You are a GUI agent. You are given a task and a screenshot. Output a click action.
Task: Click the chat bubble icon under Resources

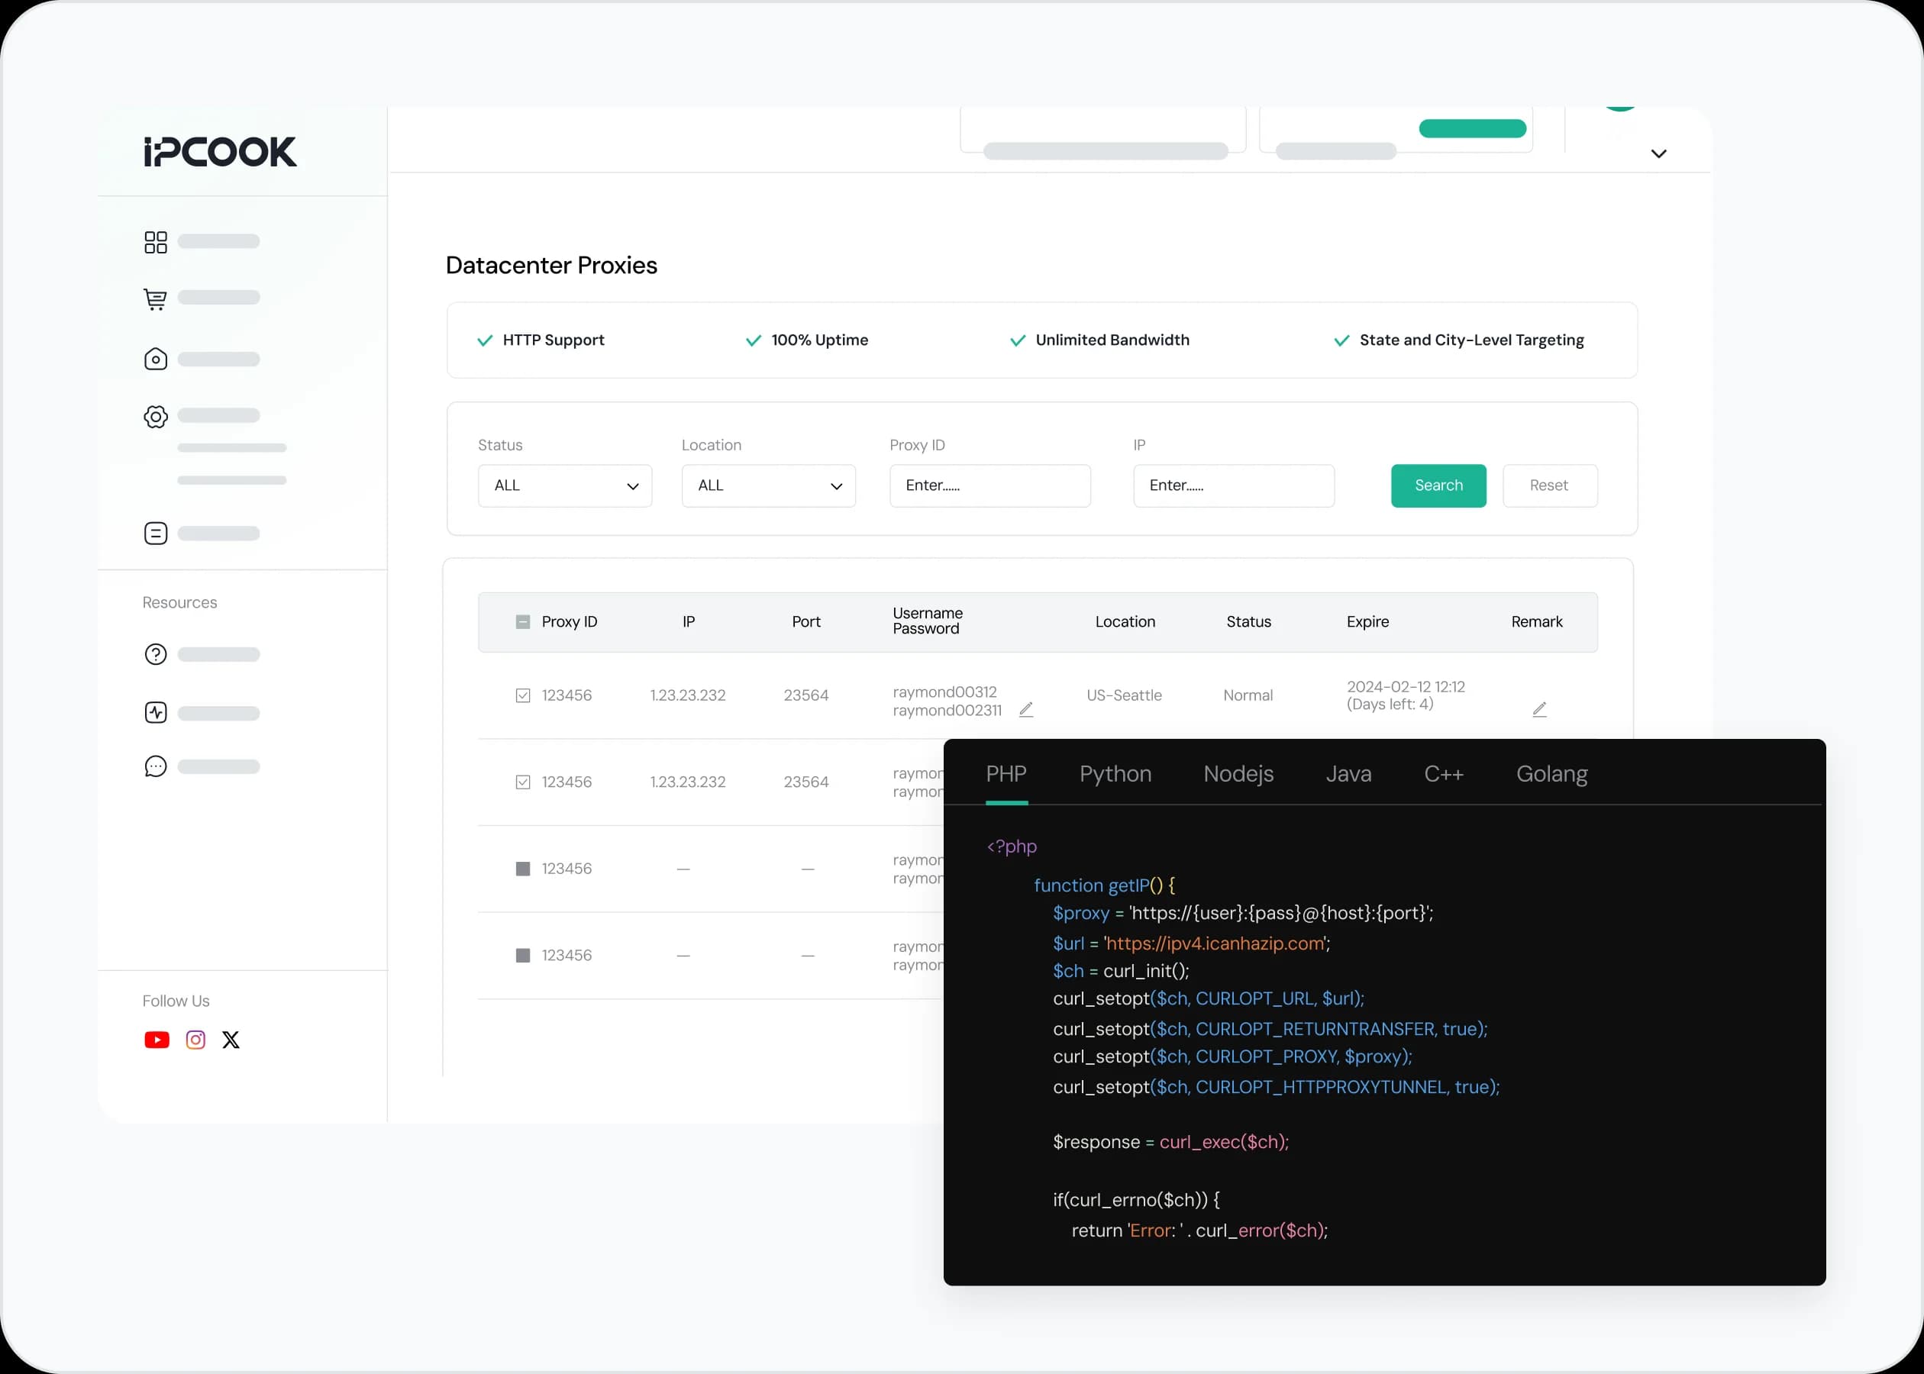156,766
